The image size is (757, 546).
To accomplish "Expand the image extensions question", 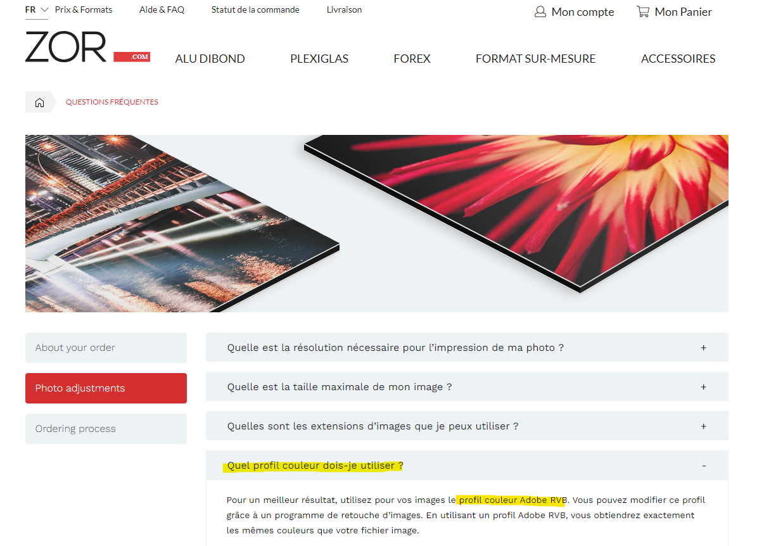I will 467,426.
